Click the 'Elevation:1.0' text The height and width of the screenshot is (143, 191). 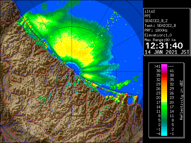point(158,35)
